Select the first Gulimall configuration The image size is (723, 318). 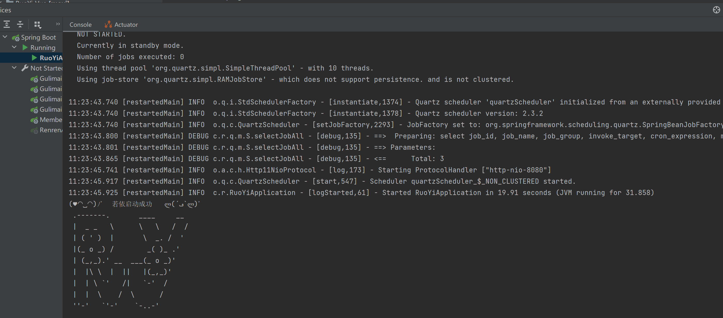coord(51,79)
